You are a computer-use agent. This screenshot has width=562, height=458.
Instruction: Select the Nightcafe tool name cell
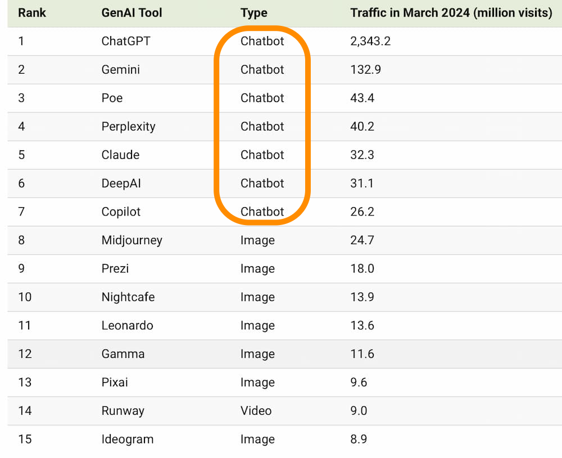pyautogui.click(x=128, y=297)
